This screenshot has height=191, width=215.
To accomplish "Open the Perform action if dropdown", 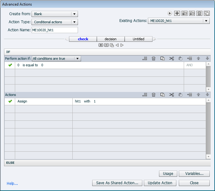I will click(x=56, y=59).
